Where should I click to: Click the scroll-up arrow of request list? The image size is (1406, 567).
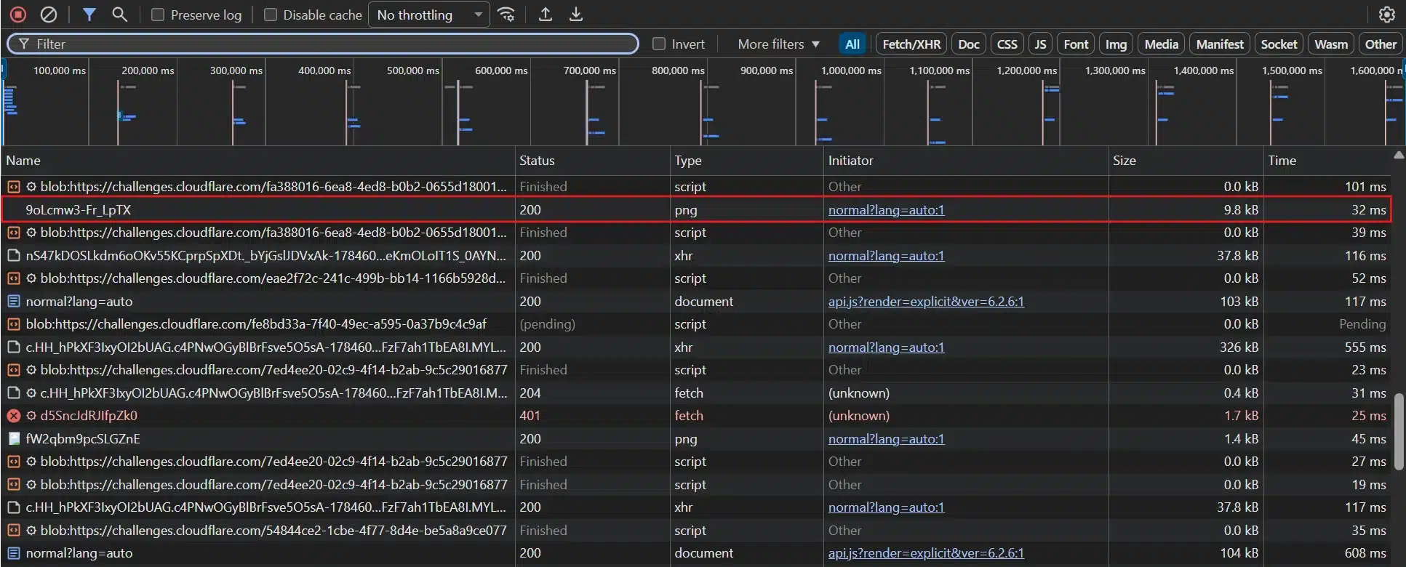(x=1398, y=155)
